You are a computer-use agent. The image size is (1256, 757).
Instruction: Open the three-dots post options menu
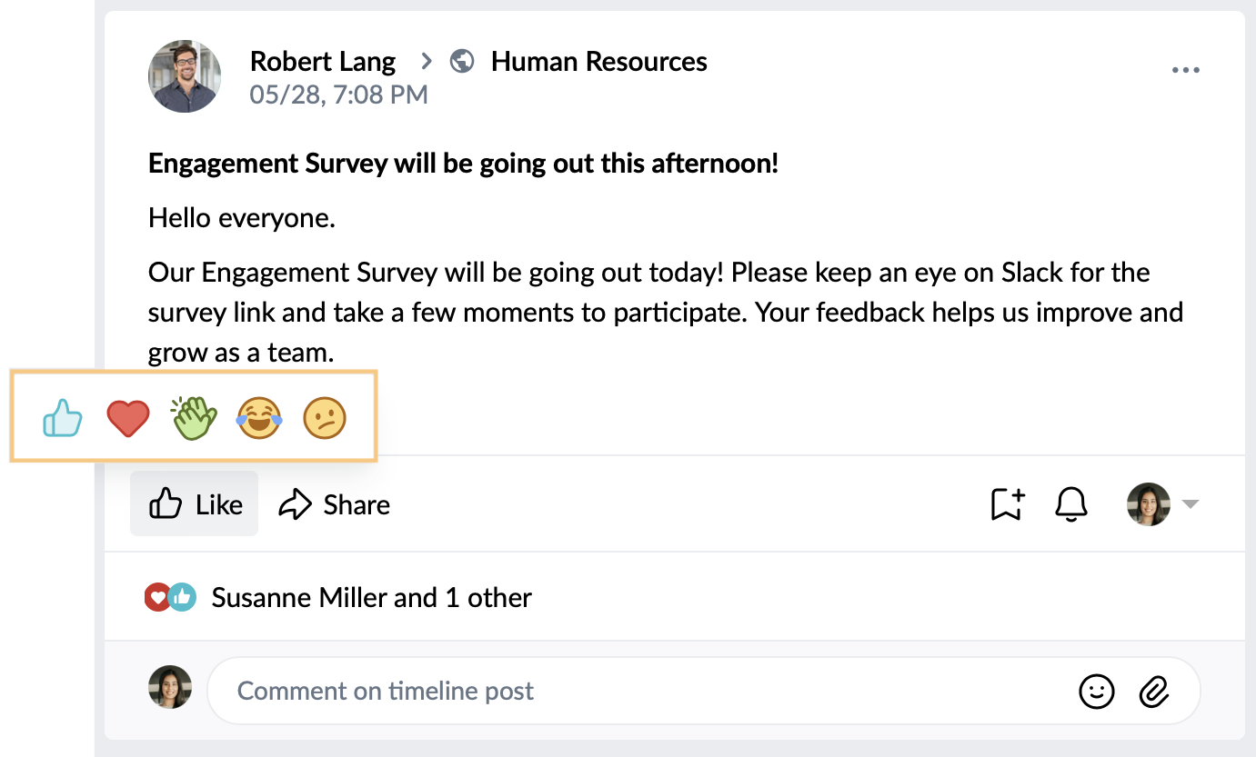tap(1186, 70)
